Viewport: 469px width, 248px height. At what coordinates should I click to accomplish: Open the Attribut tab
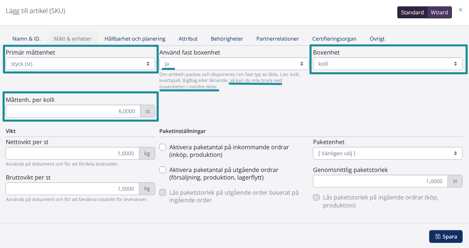188,39
